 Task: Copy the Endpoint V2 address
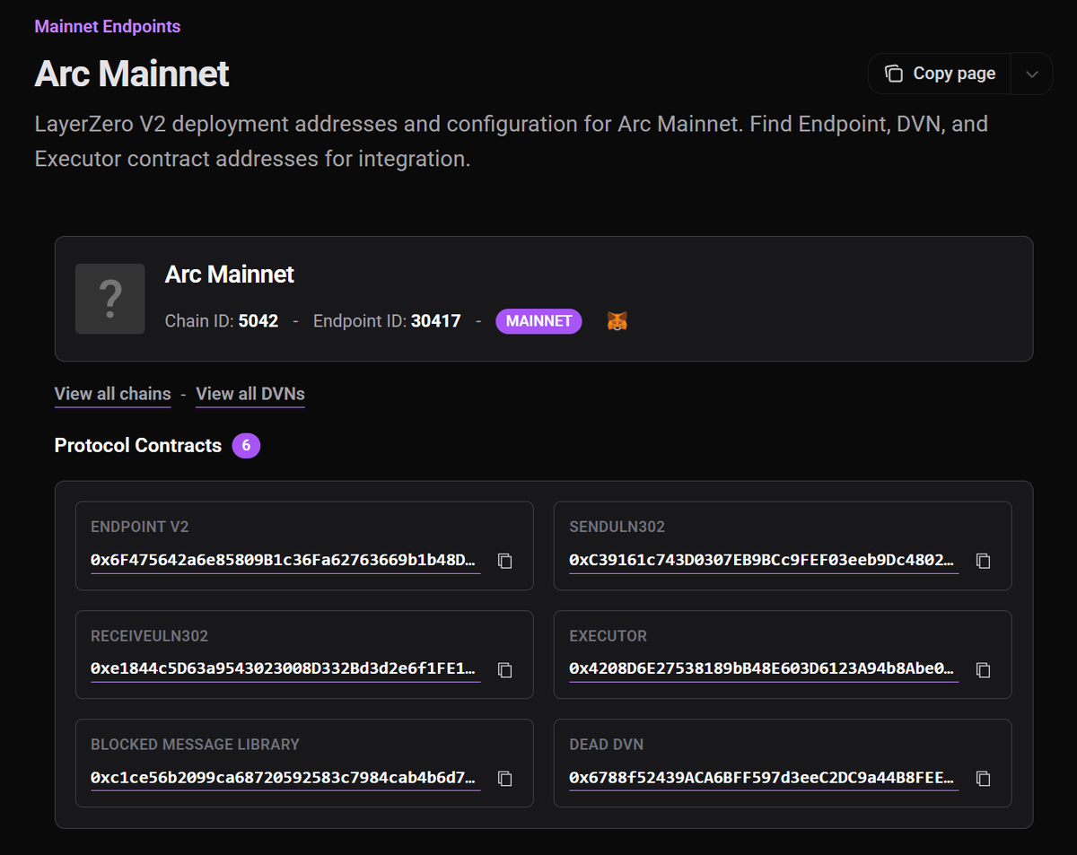pyautogui.click(x=505, y=561)
